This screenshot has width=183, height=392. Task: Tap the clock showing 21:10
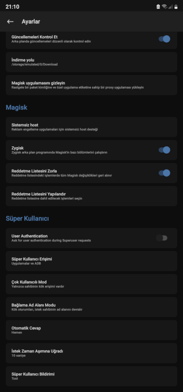point(12,7)
